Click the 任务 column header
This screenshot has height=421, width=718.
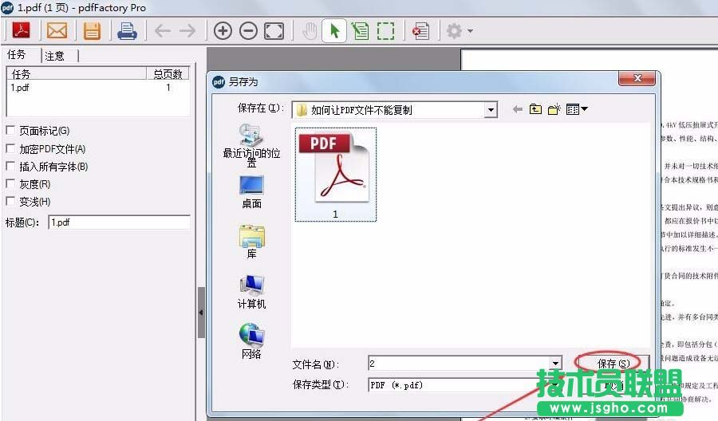[x=77, y=73]
